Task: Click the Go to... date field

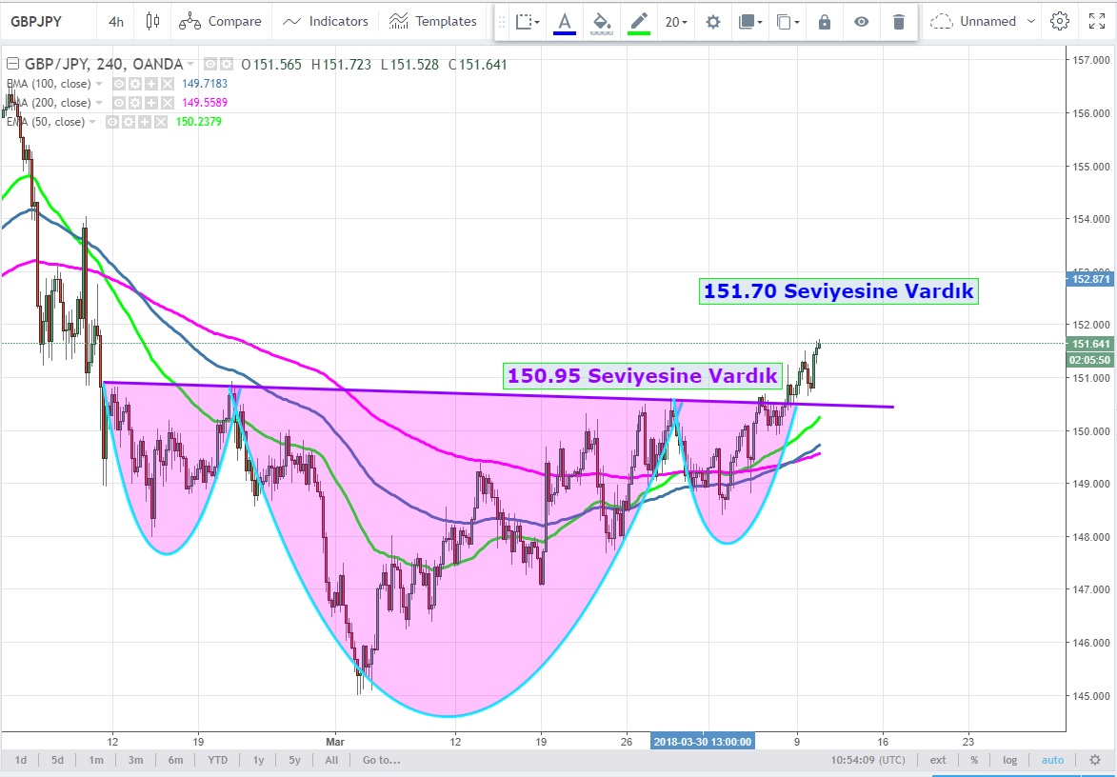Action: [x=381, y=760]
